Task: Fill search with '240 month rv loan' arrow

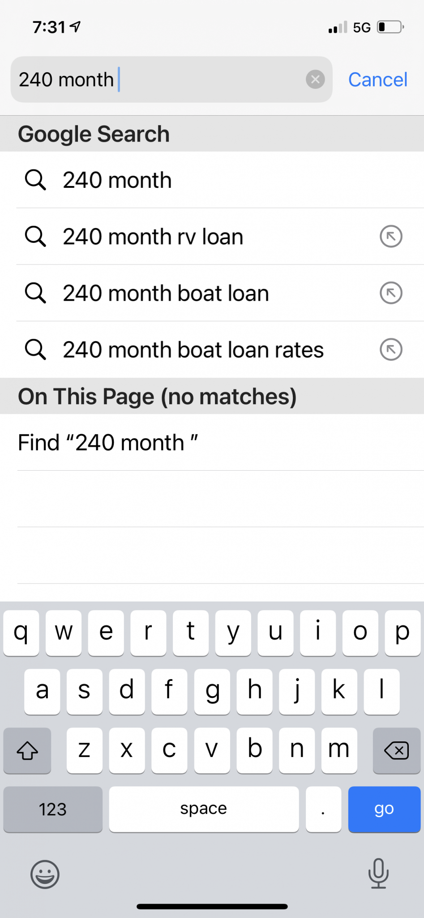Action: [x=391, y=236]
